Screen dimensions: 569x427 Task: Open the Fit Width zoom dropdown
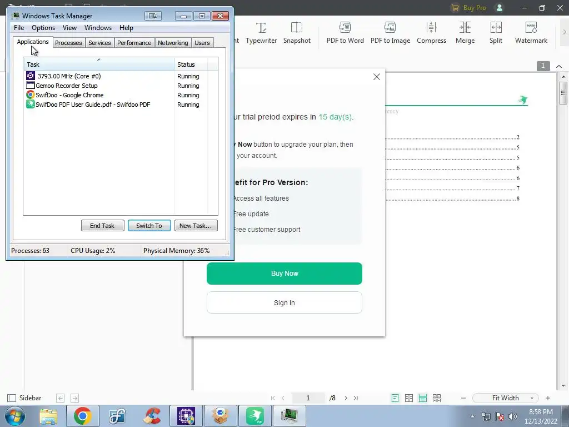pos(506,398)
